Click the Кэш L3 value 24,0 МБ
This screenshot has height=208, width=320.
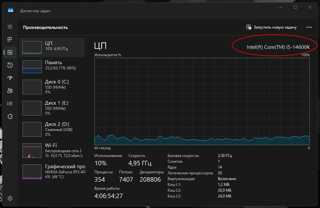coord(225,196)
